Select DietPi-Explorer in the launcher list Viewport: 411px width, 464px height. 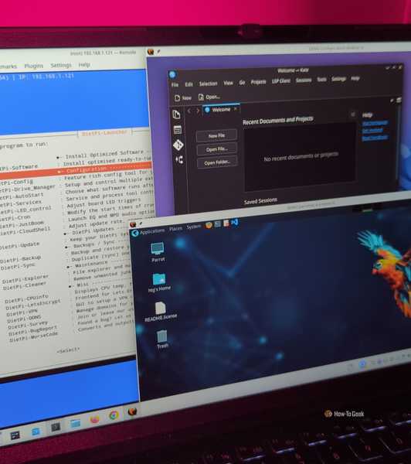(25, 279)
